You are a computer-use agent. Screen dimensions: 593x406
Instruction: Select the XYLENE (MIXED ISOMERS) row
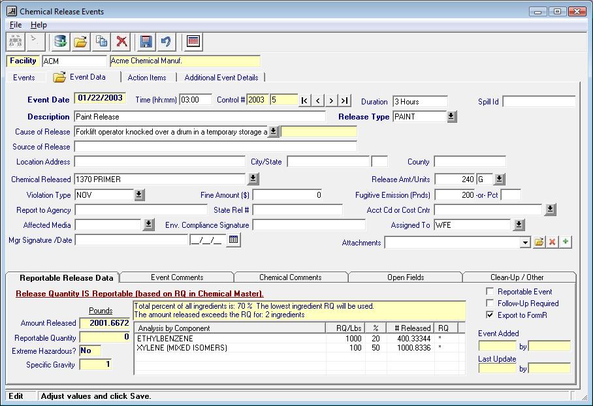pos(300,347)
